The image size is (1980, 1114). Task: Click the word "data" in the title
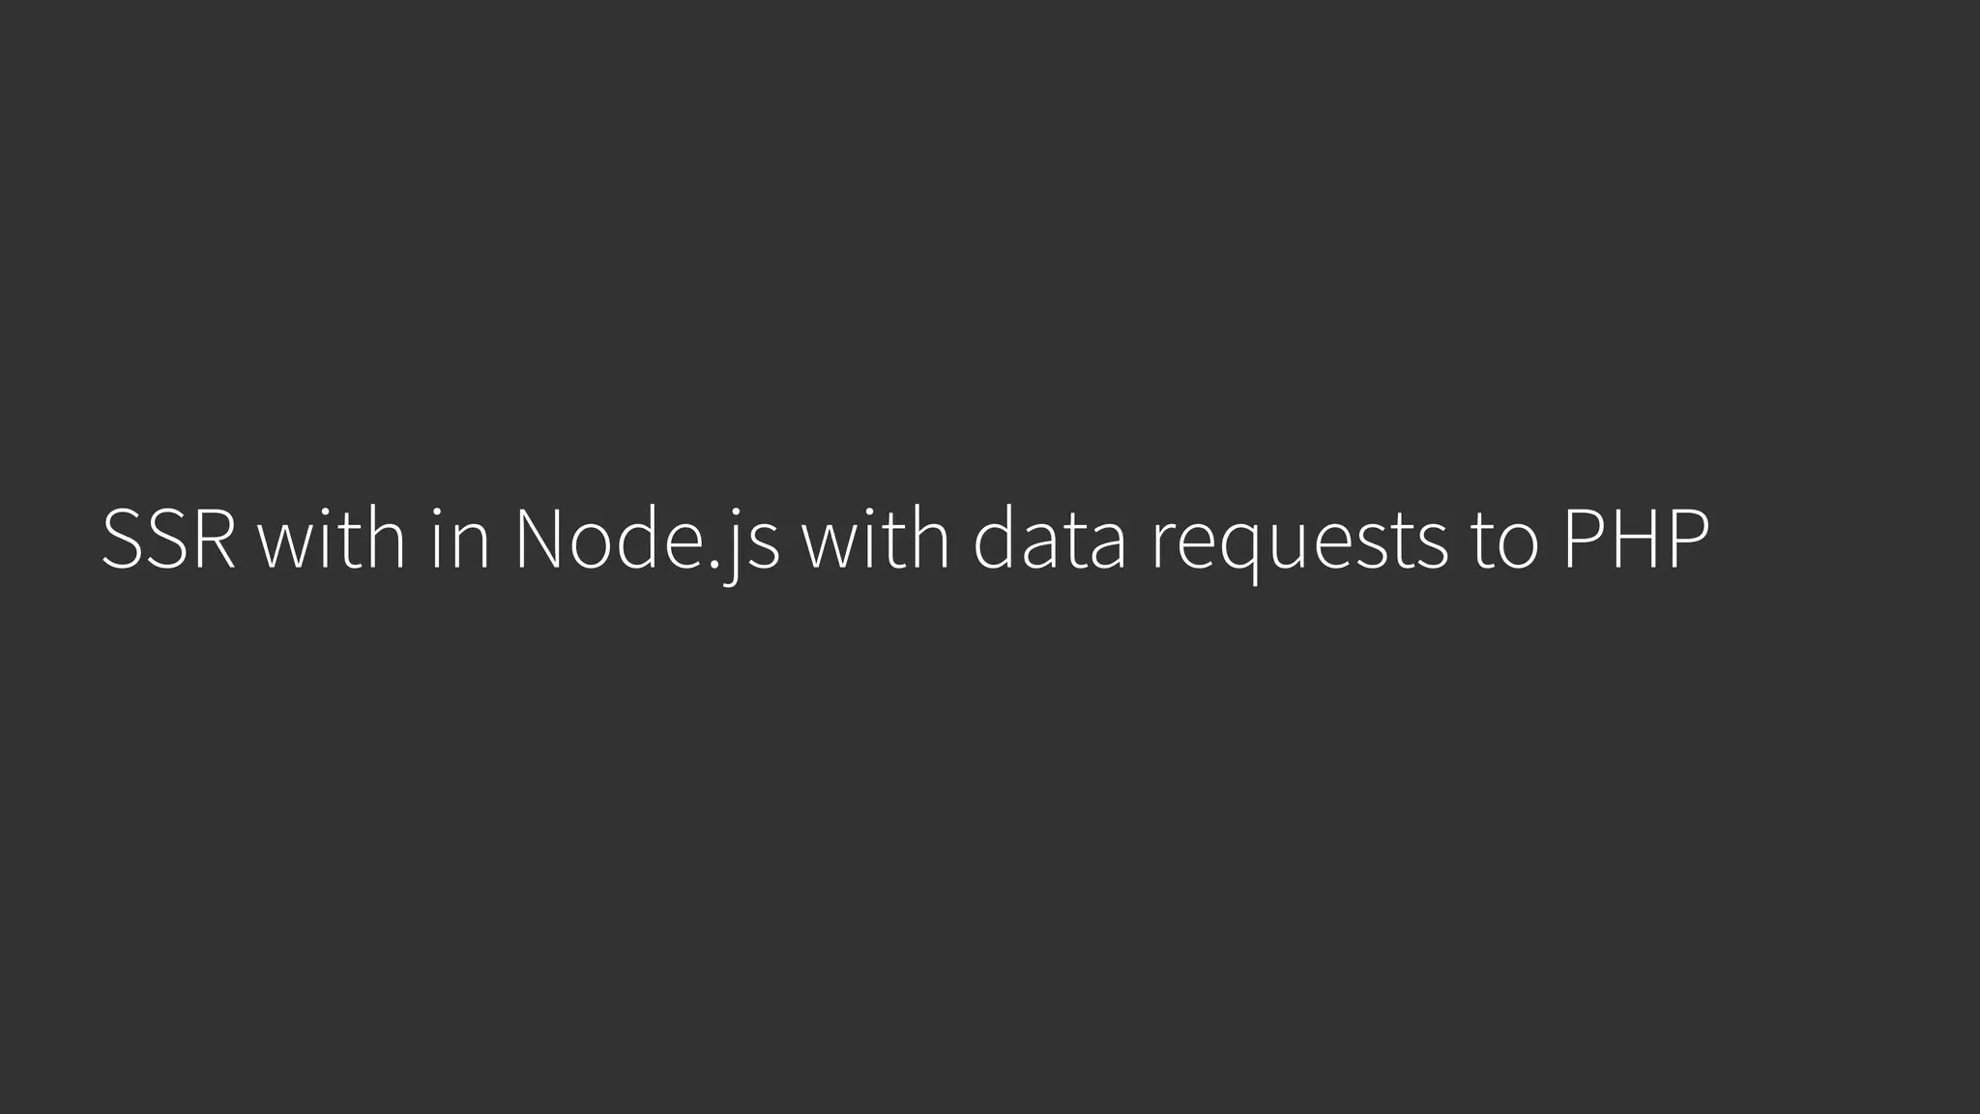(x=1050, y=540)
